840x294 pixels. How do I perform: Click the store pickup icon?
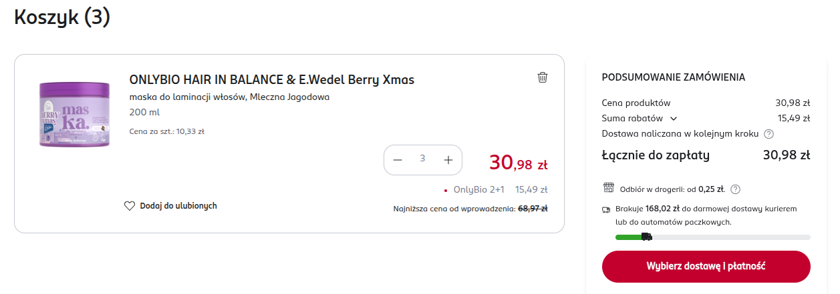pyautogui.click(x=608, y=188)
